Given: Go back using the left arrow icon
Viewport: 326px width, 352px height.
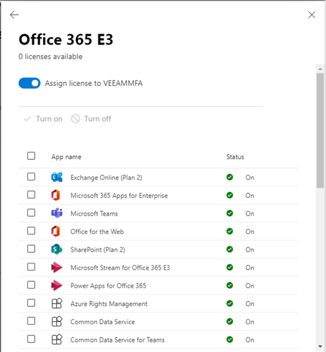Looking at the screenshot, I should (14, 15).
